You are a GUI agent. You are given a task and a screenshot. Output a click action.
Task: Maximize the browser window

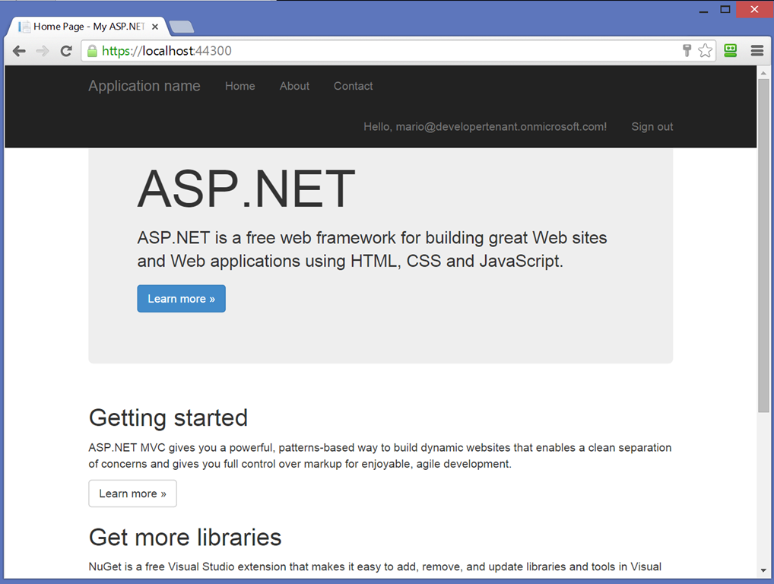(x=725, y=9)
